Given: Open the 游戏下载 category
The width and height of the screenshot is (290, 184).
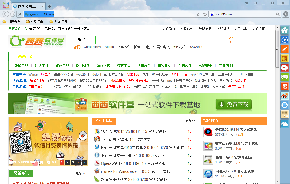Looking at the screenshot, I should [103, 66].
